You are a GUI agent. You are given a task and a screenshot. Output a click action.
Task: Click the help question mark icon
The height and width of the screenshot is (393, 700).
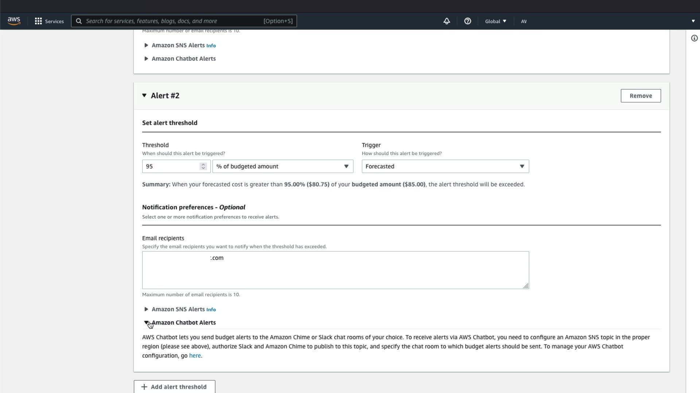[x=467, y=21]
